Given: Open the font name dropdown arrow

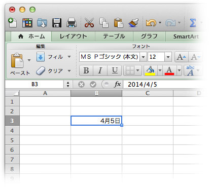Looking at the screenshot, I should pyautogui.click(x=143, y=57).
